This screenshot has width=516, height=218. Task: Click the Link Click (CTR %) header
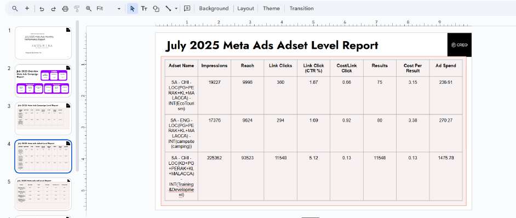[x=314, y=68]
